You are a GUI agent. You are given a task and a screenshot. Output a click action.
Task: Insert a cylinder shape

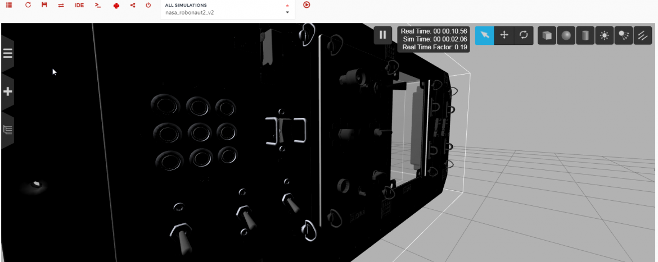click(585, 35)
